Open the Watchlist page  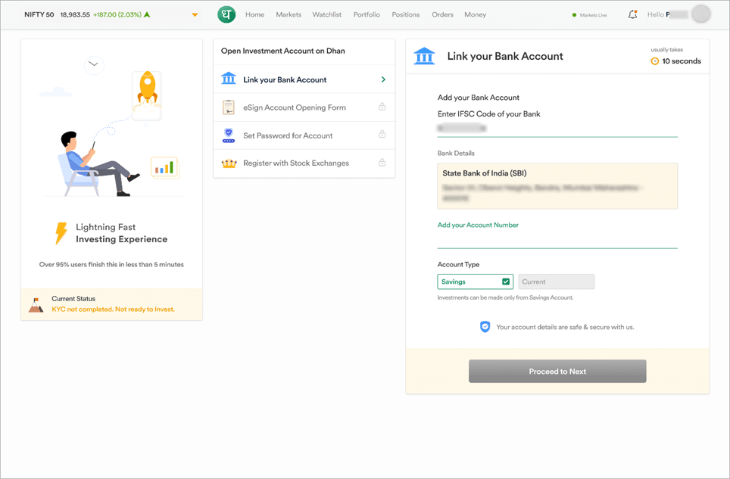(327, 14)
